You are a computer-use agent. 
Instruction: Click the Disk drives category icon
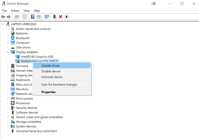click(x=13, y=48)
